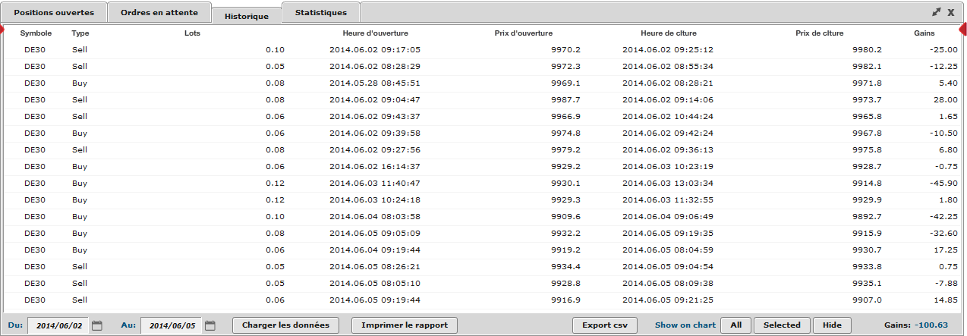Focus the Au date field 2014/06/05
The height and width of the screenshot is (336, 967).
pyautogui.click(x=171, y=325)
